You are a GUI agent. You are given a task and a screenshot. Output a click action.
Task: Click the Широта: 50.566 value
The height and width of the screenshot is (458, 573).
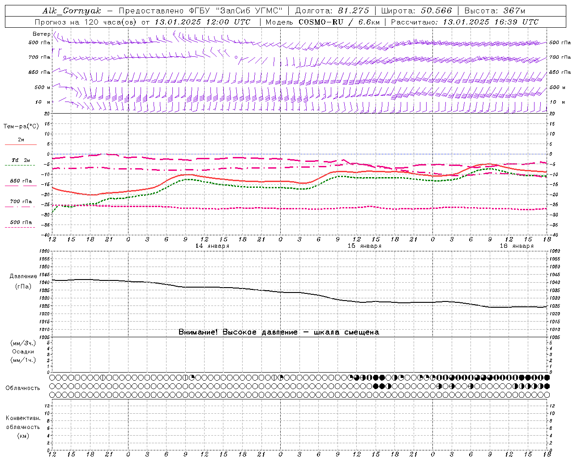[417, 11]
